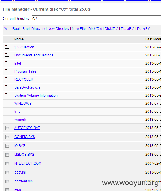Mark the boot.ini checkbox
Screen dimensions: 161x191
7,172
